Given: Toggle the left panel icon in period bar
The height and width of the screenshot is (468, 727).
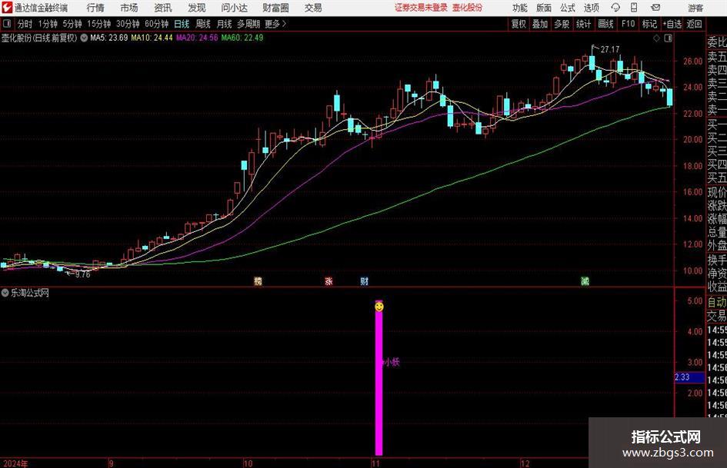Looking at the screenshot, I should pyautogui.click(x=7, y=24).
